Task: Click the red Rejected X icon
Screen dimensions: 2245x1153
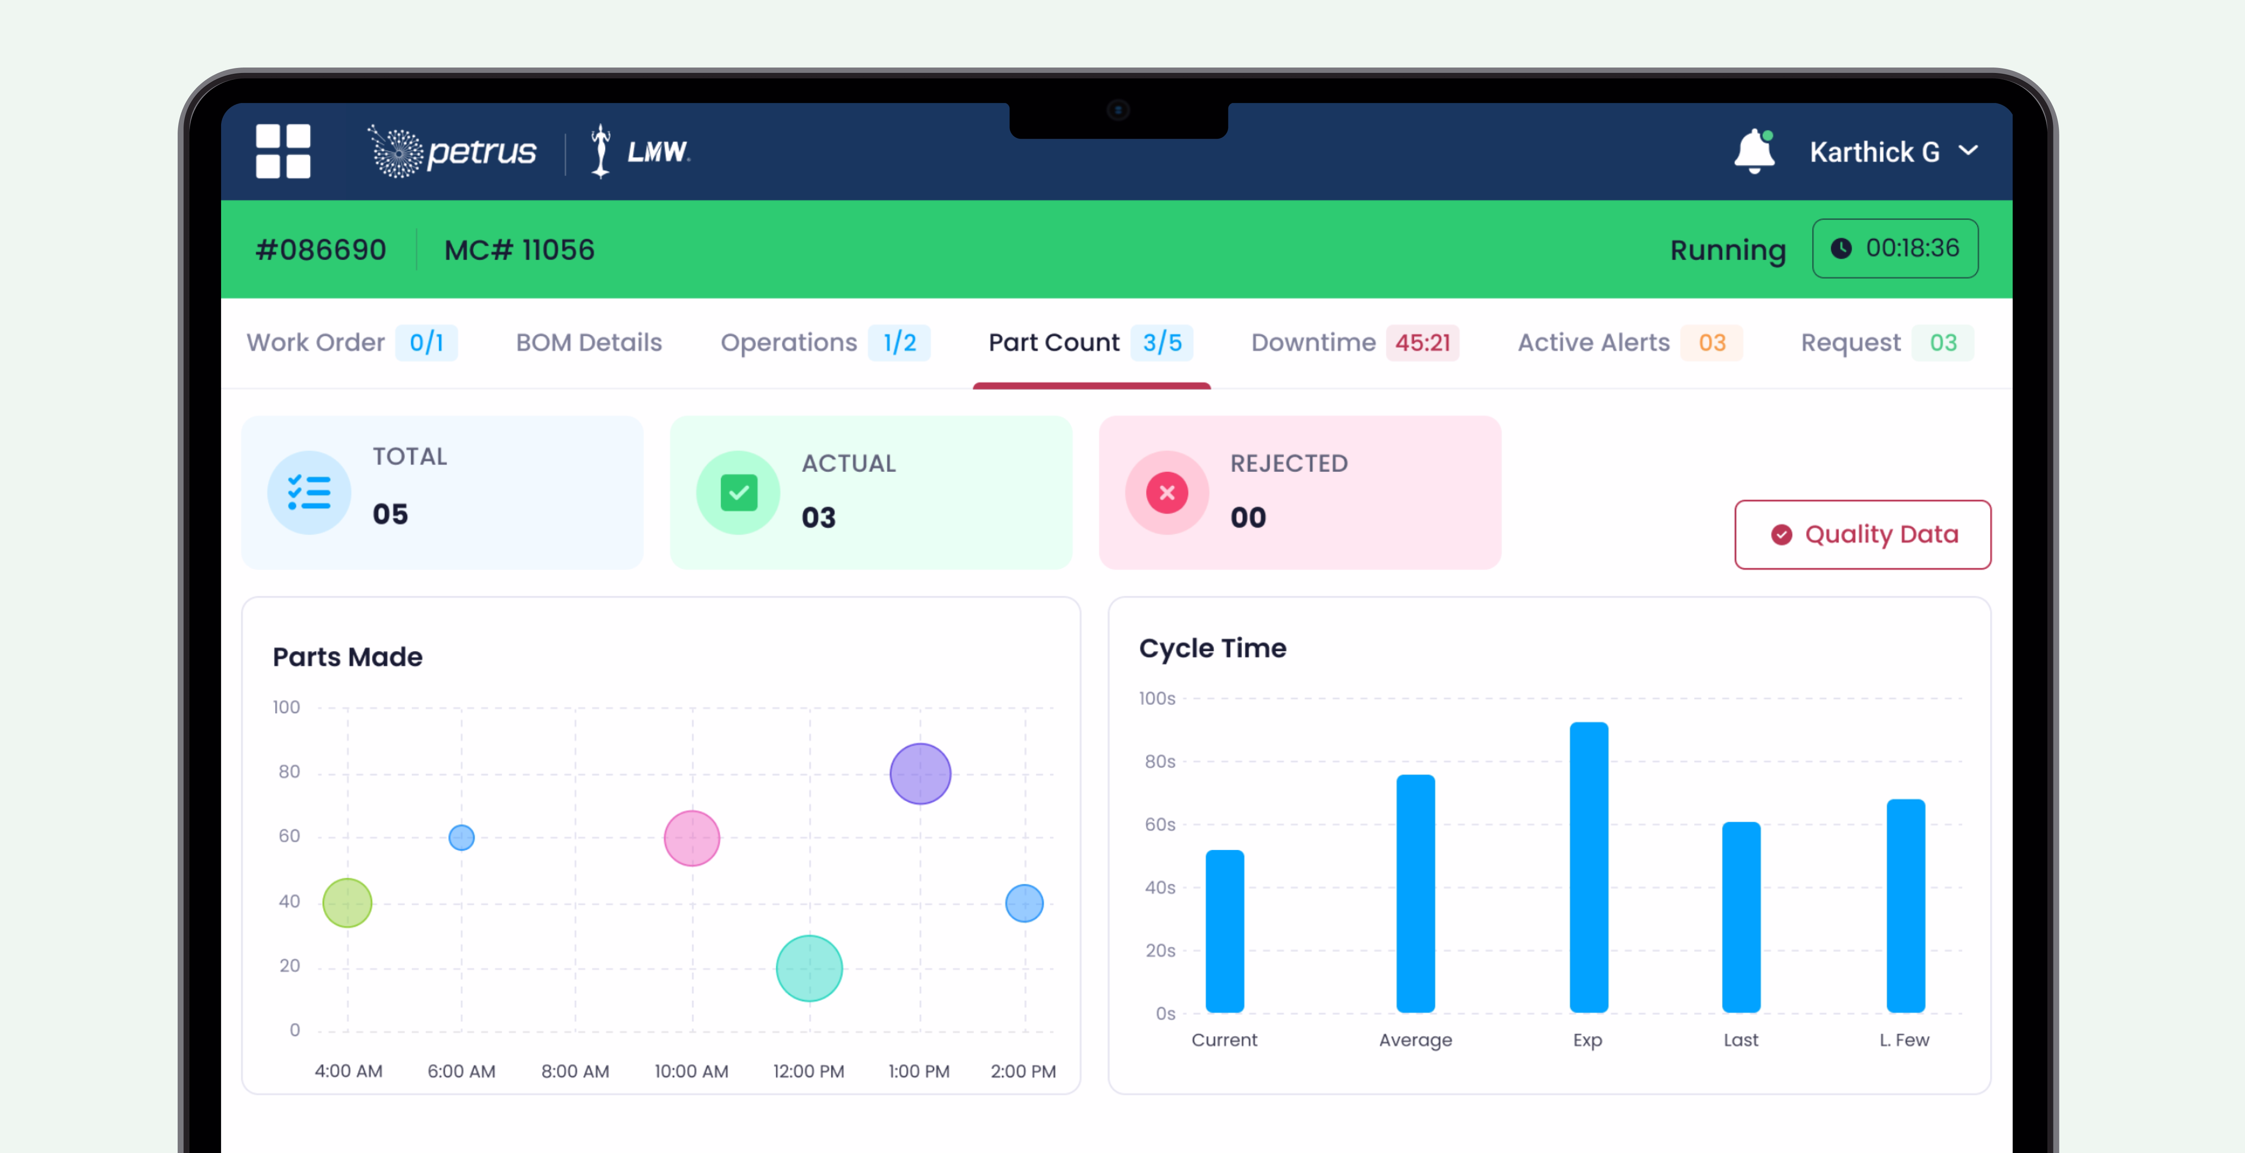Action: click(1166, 493)
